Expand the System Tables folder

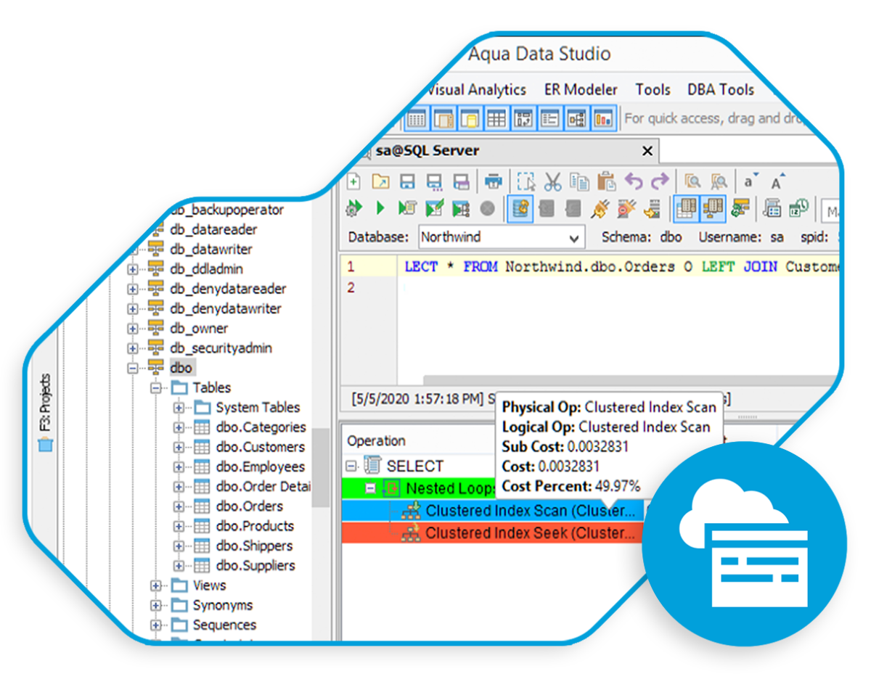point(179,408)
